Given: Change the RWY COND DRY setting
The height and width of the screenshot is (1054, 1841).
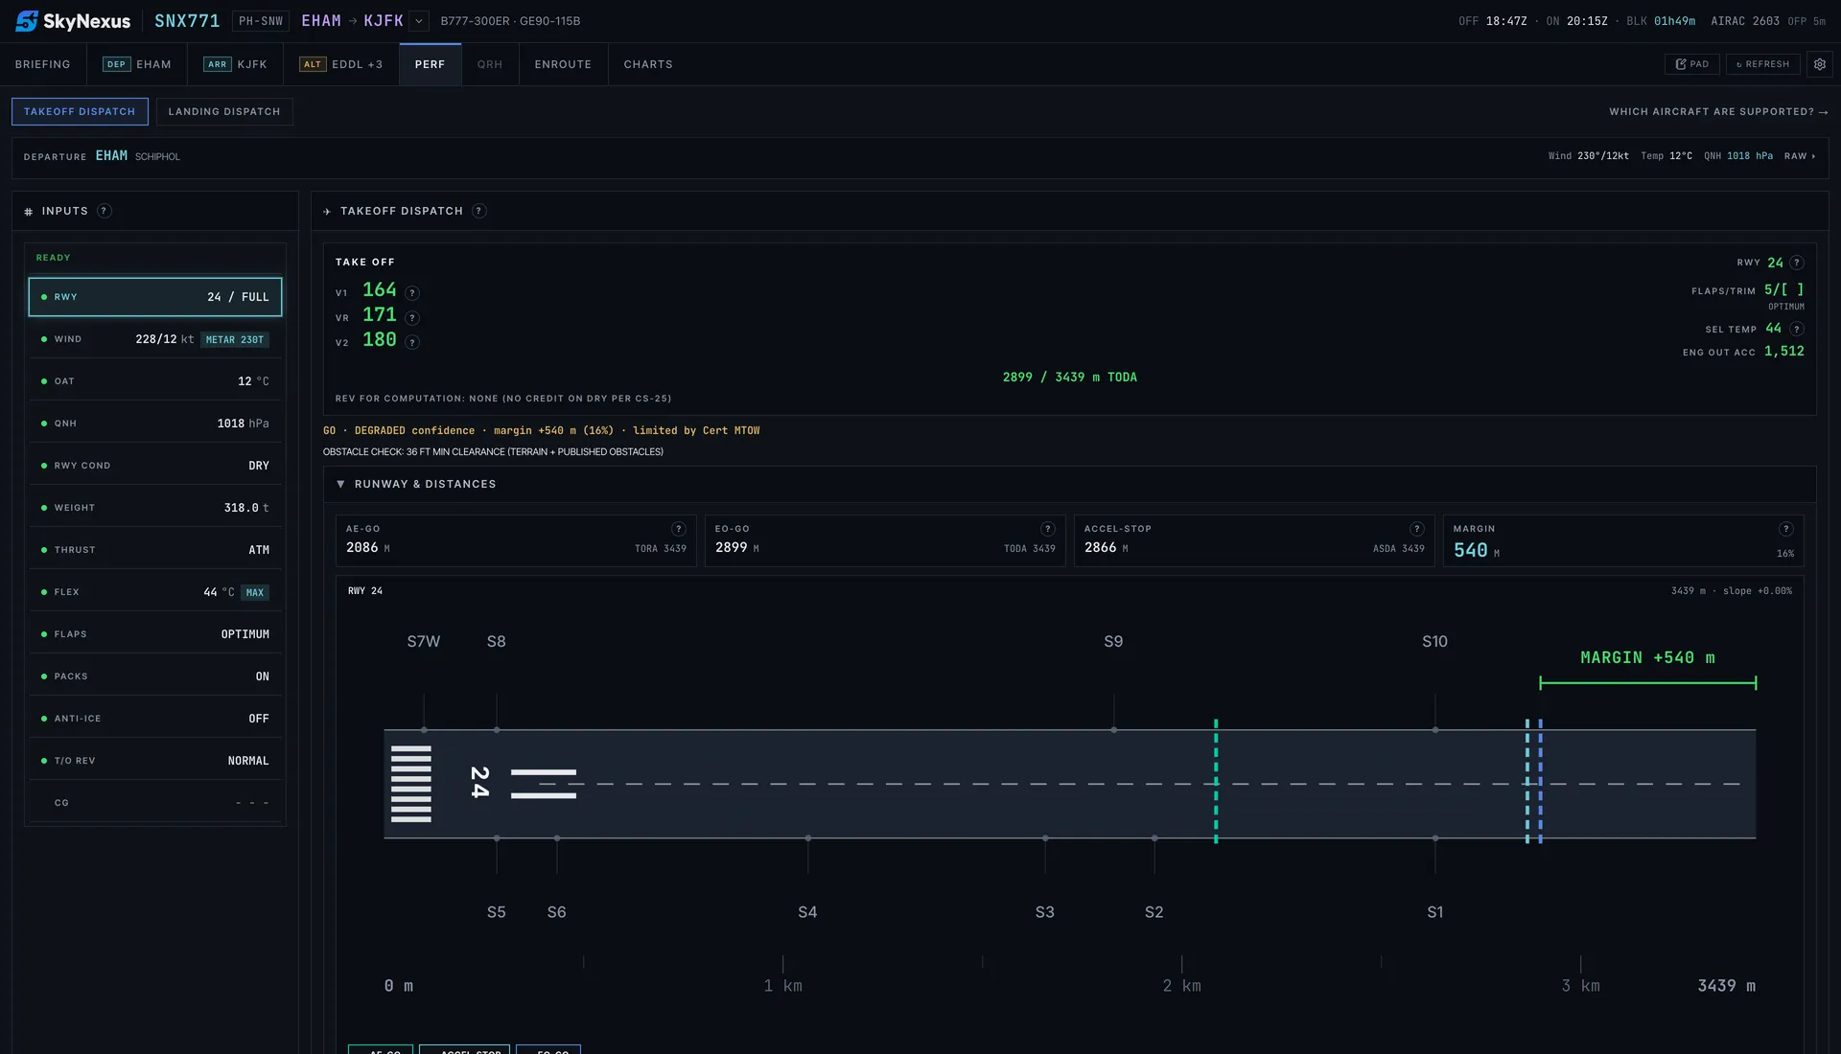Looking at the screenshot, I should (155, 466).
